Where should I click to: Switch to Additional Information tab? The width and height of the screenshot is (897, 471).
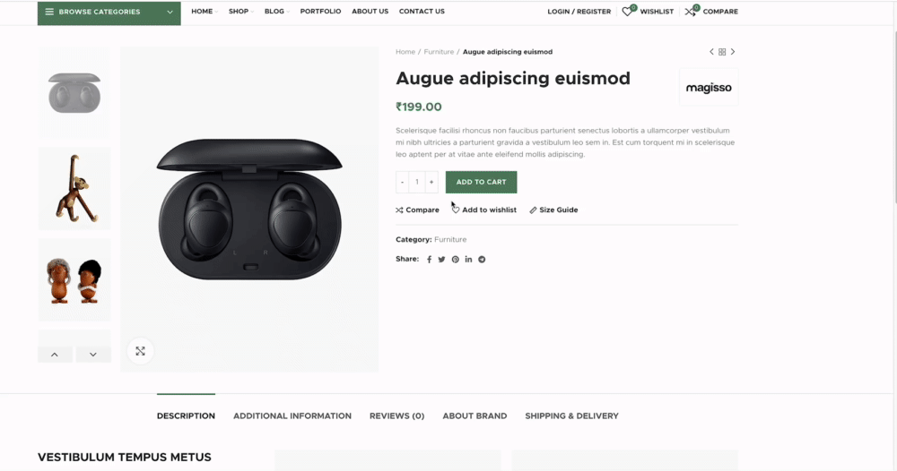pos(292,416)
